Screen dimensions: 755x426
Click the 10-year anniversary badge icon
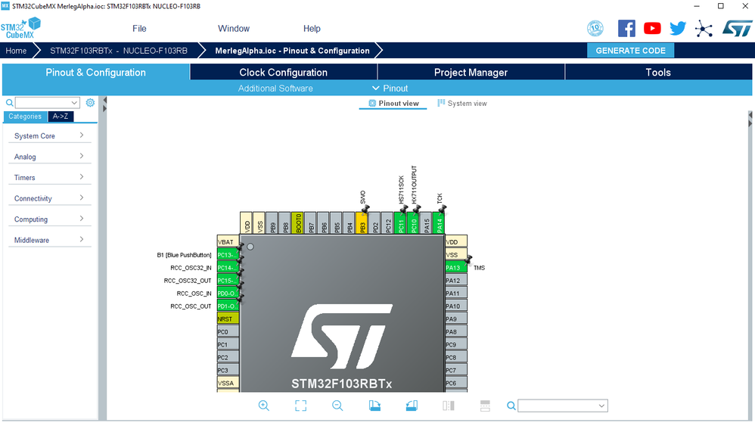pyautogui.click(x=595, y=29)
